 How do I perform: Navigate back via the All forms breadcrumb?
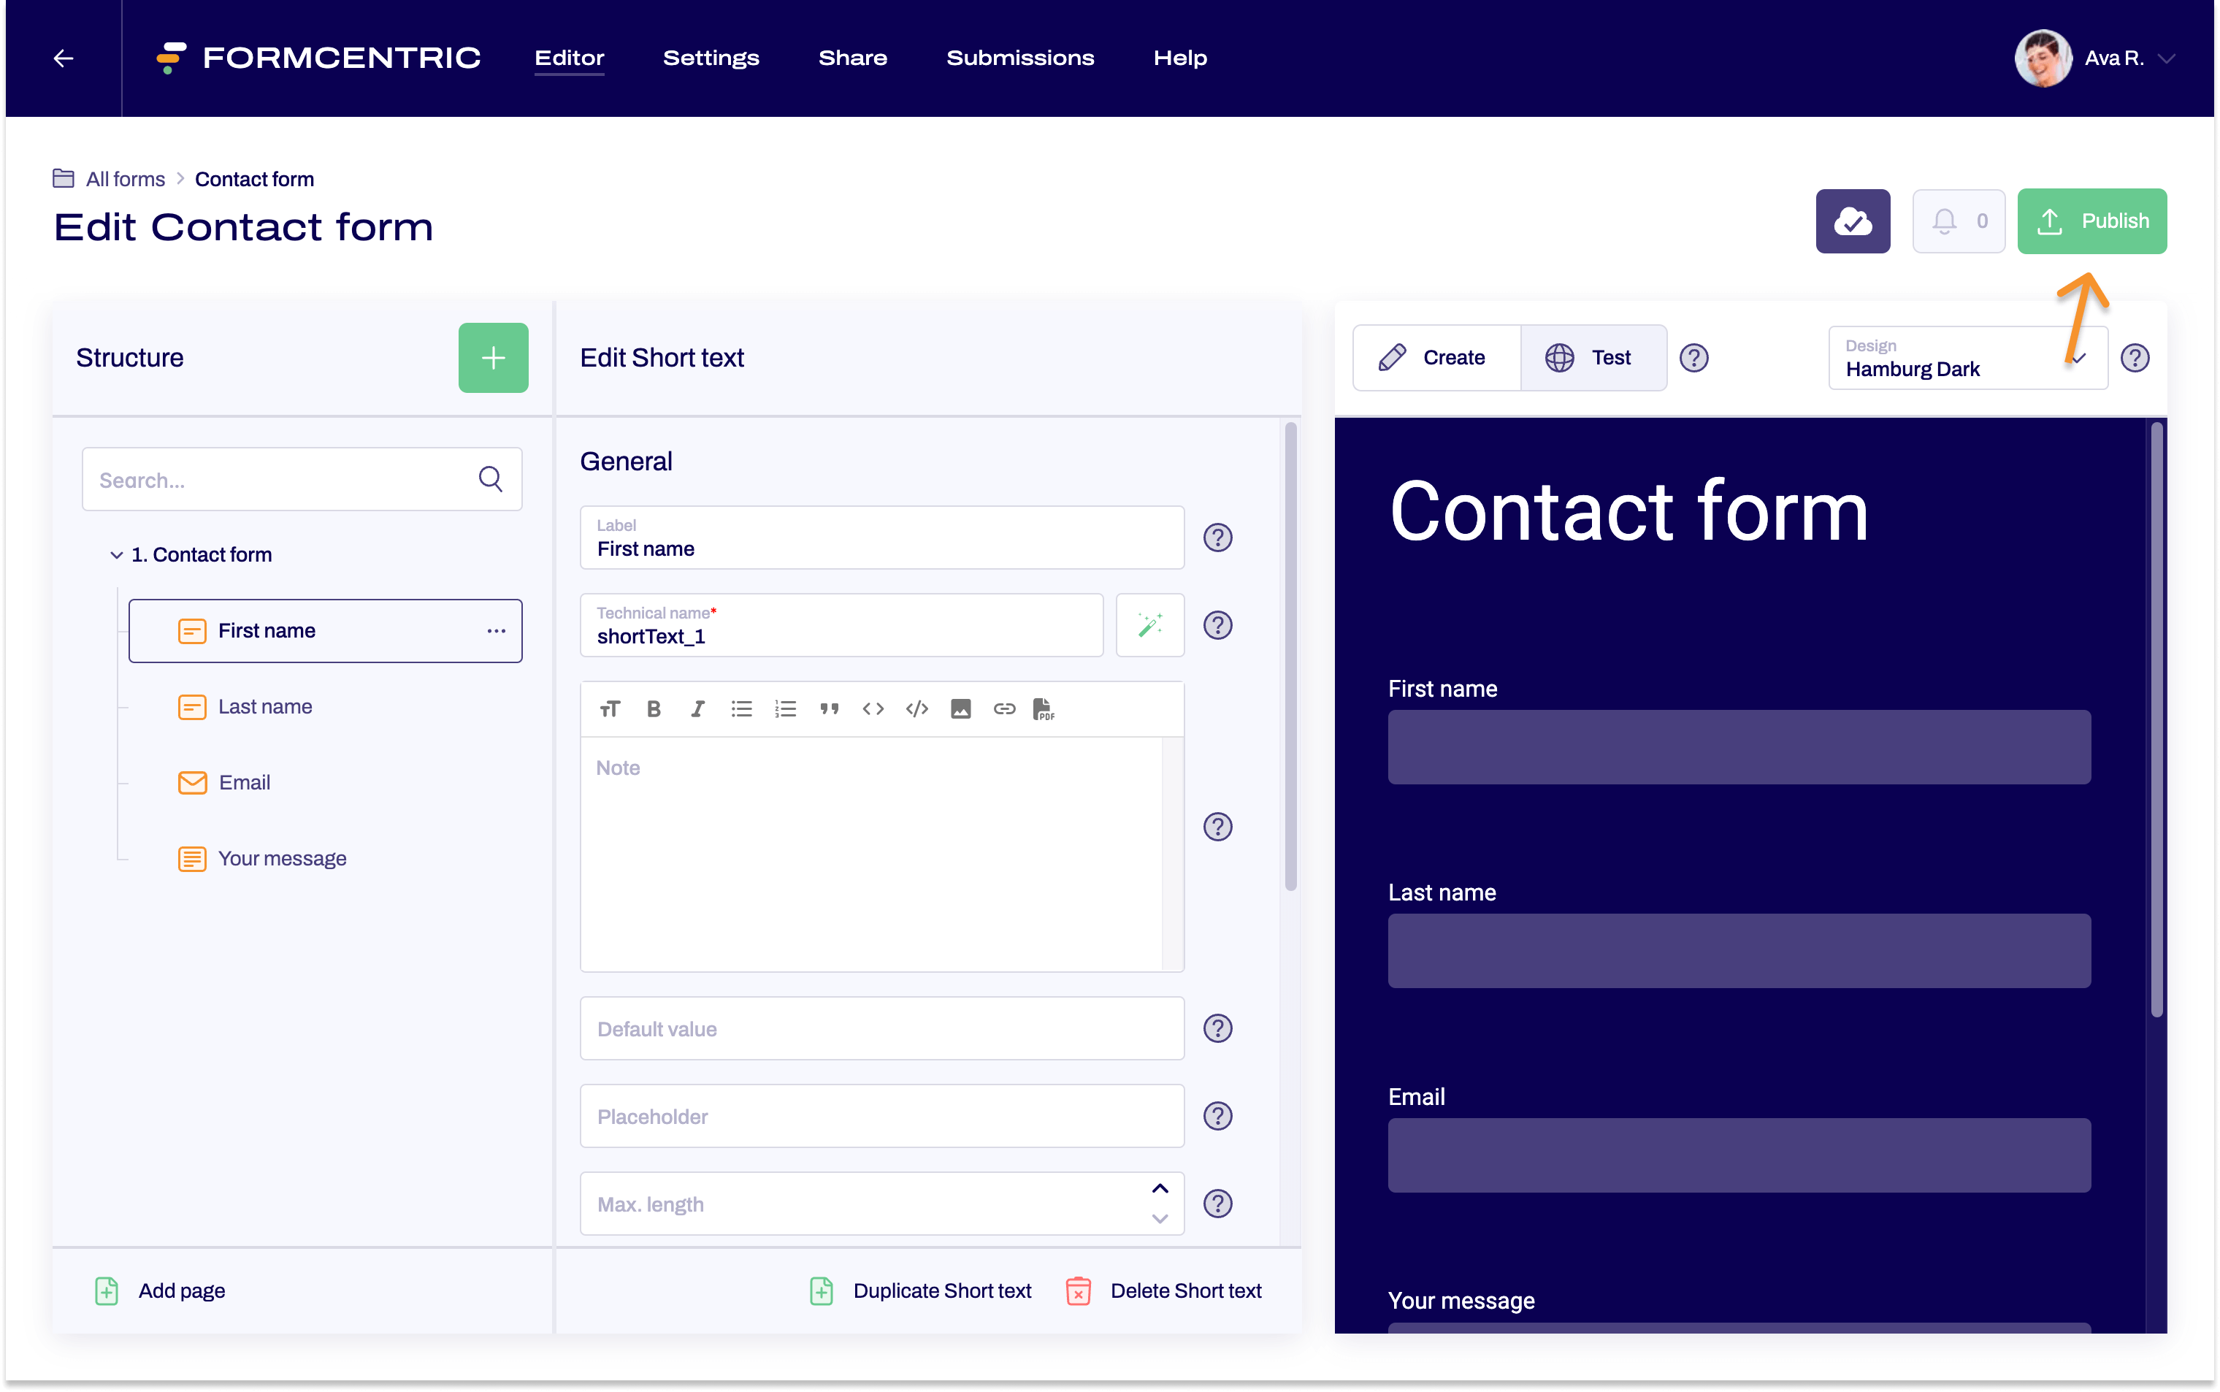125,179
